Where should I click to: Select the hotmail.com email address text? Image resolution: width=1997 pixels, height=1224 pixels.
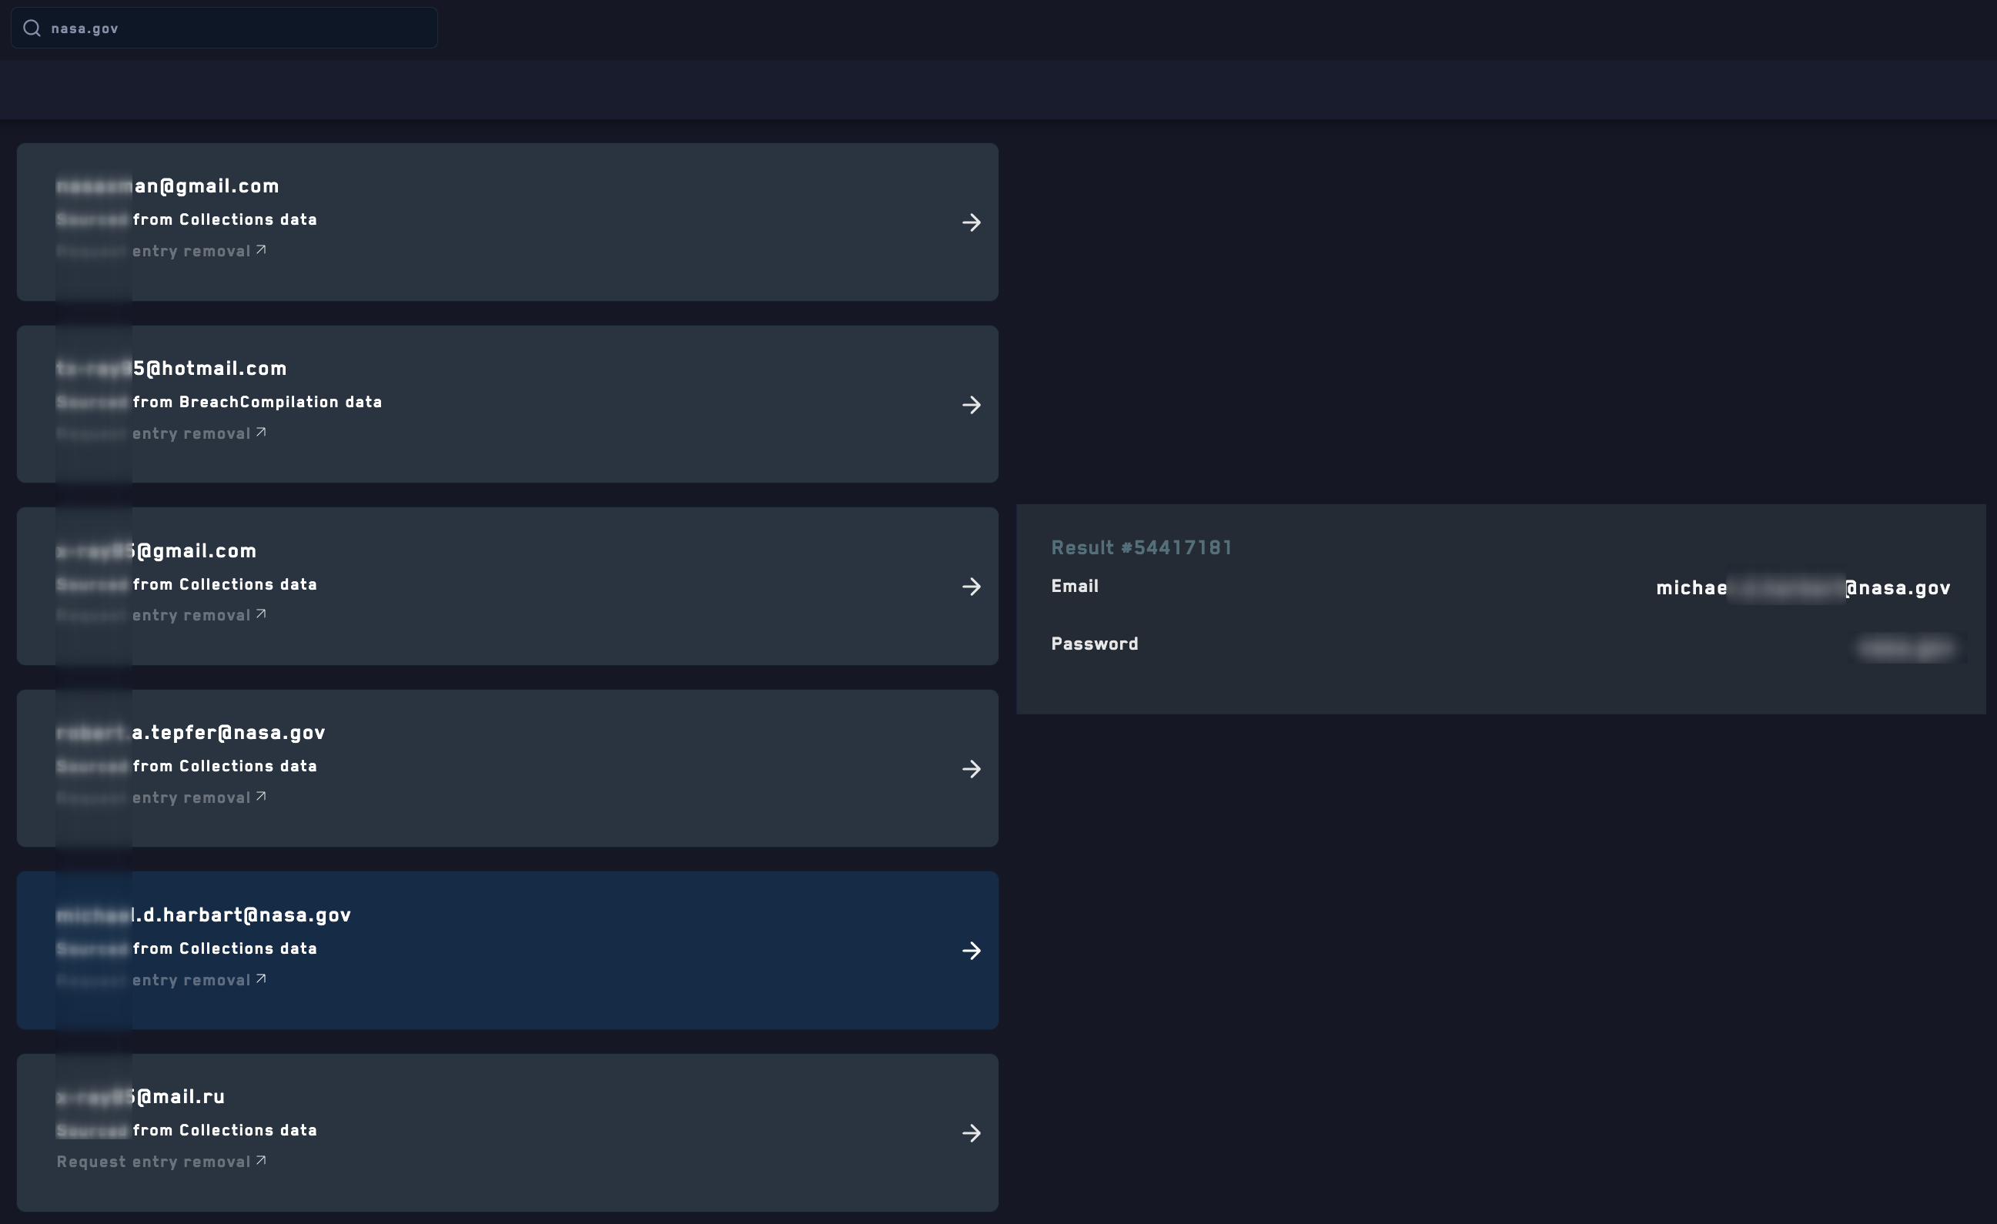point(209,369)
